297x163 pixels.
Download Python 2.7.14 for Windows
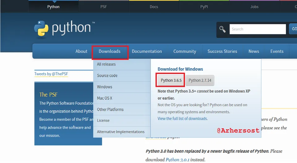(200, 81)
